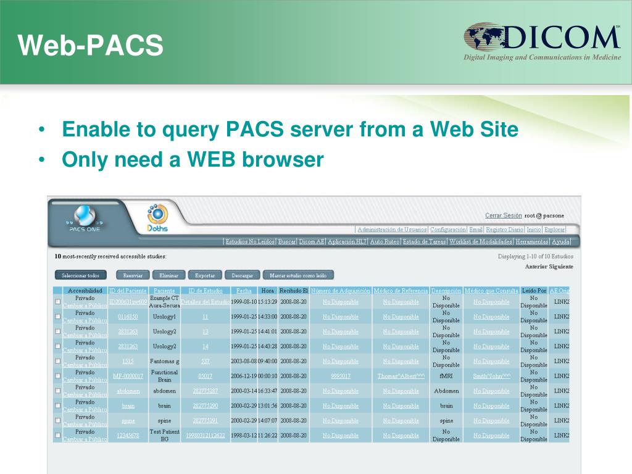The width and height of the screenshot is (632, 474).
Task: Sort by Descripción column header
Action: (x=446, y=291)
